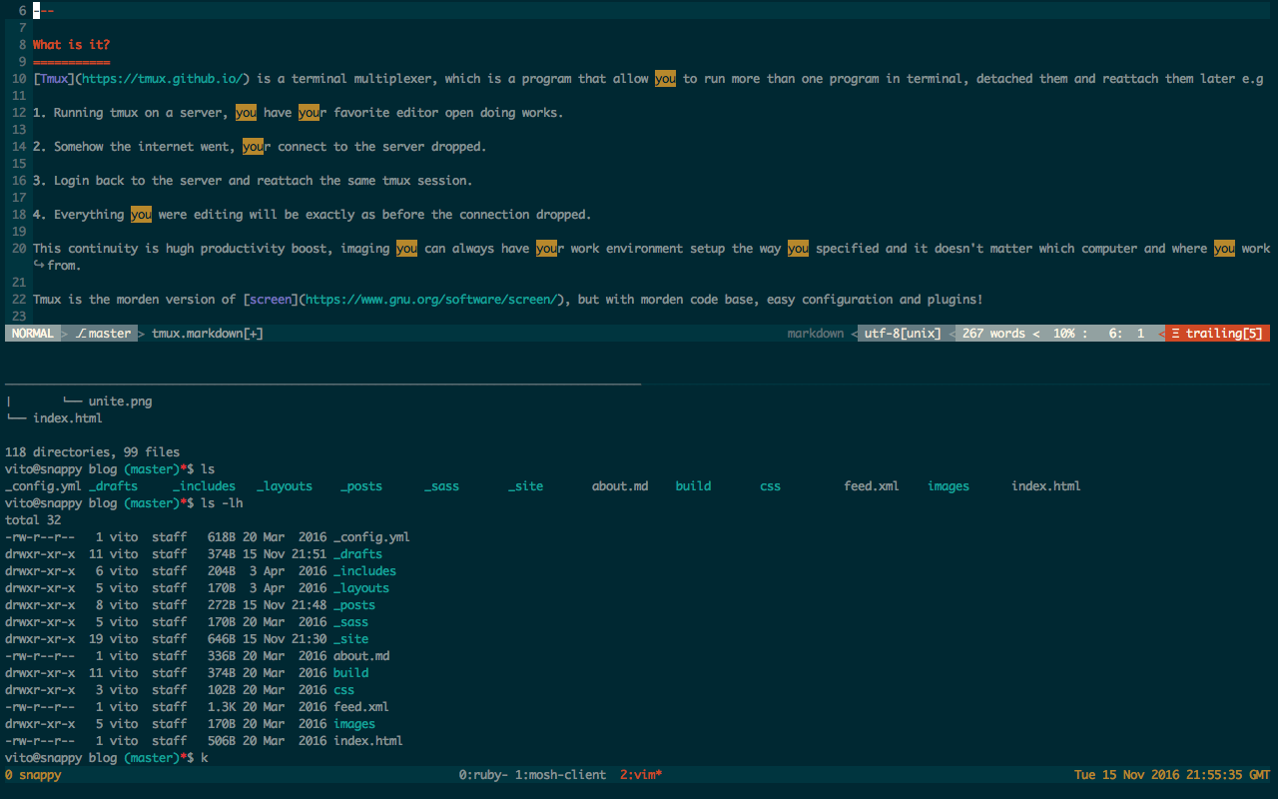The width and height of the screenshot is (1278, 799).
Task: Click line number 12 in the vim gutter
Action: (19, 113)
